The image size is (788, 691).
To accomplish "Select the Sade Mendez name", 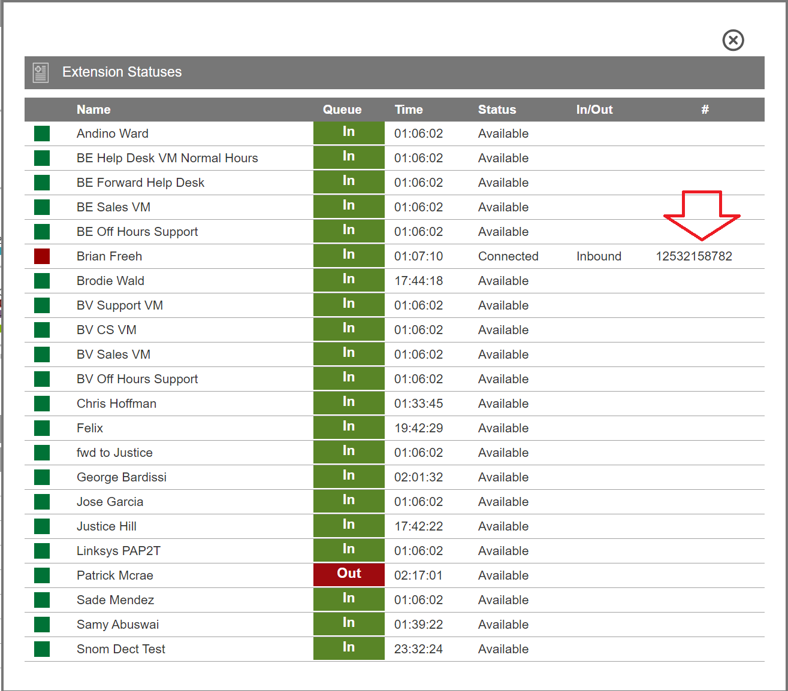I will tap(115, 600).
